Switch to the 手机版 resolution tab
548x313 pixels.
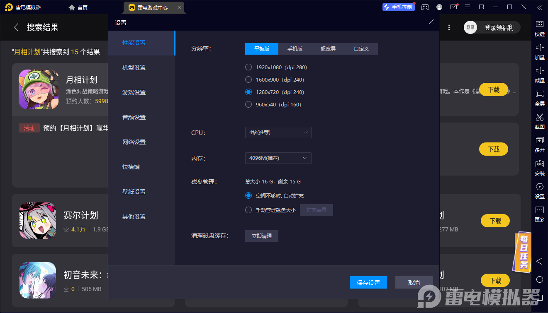[295, 48]
